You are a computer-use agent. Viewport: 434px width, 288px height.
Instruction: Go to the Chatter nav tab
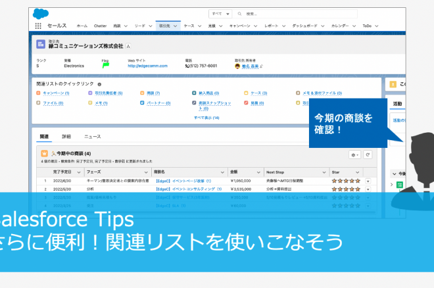tap(100, 26)
